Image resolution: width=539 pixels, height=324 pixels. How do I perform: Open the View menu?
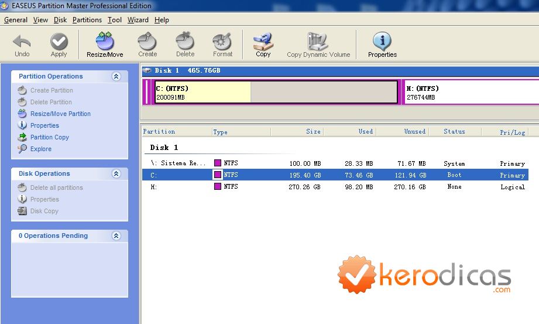[40, 20]
